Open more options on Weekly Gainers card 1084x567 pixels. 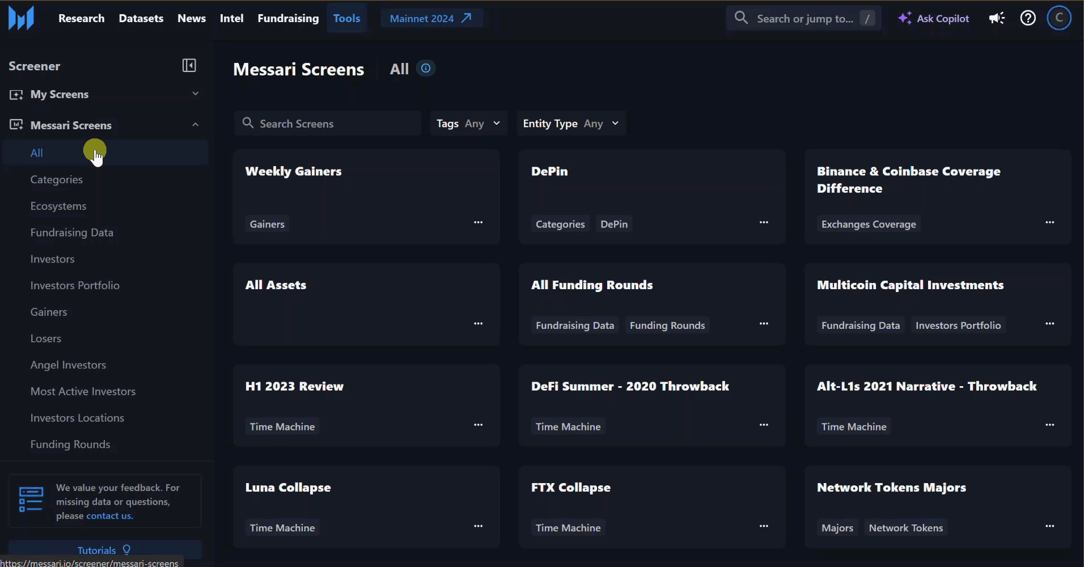[x=479, y=222]
